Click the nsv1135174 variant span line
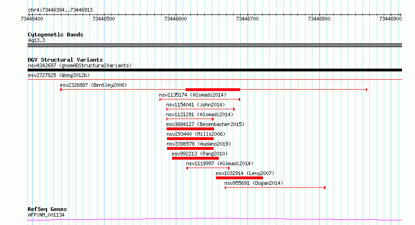415x225 pixels. click(200, 99)
